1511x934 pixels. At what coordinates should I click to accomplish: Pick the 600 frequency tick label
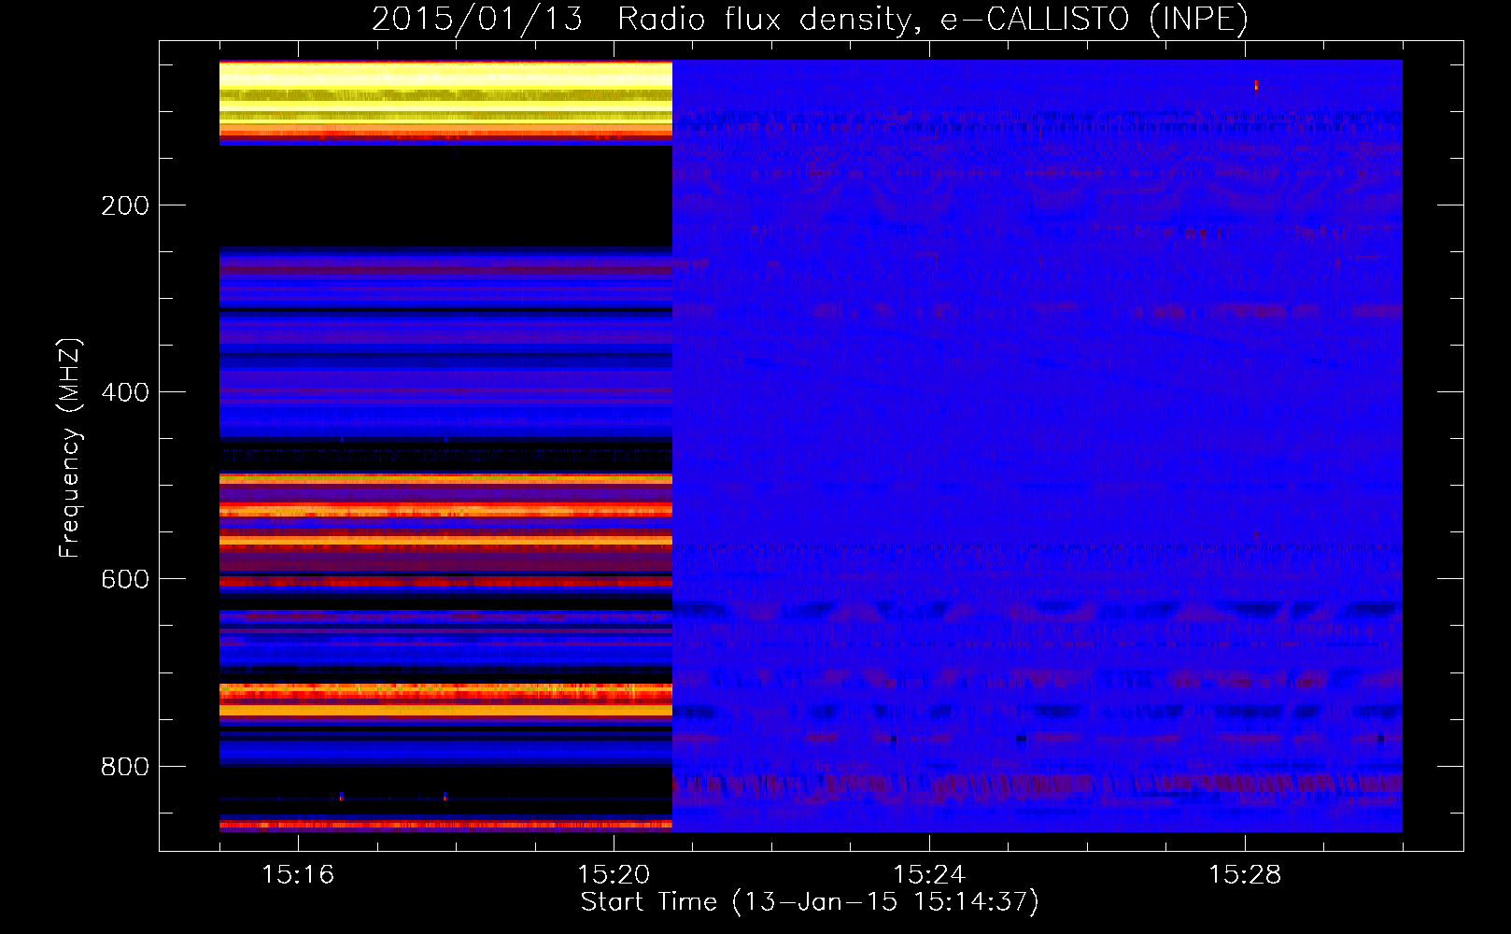[x=125, y=579]
